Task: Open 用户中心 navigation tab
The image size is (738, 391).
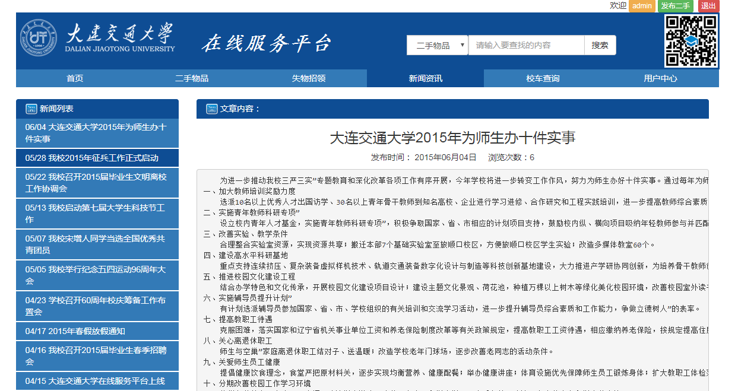Action: click(660, 78)
